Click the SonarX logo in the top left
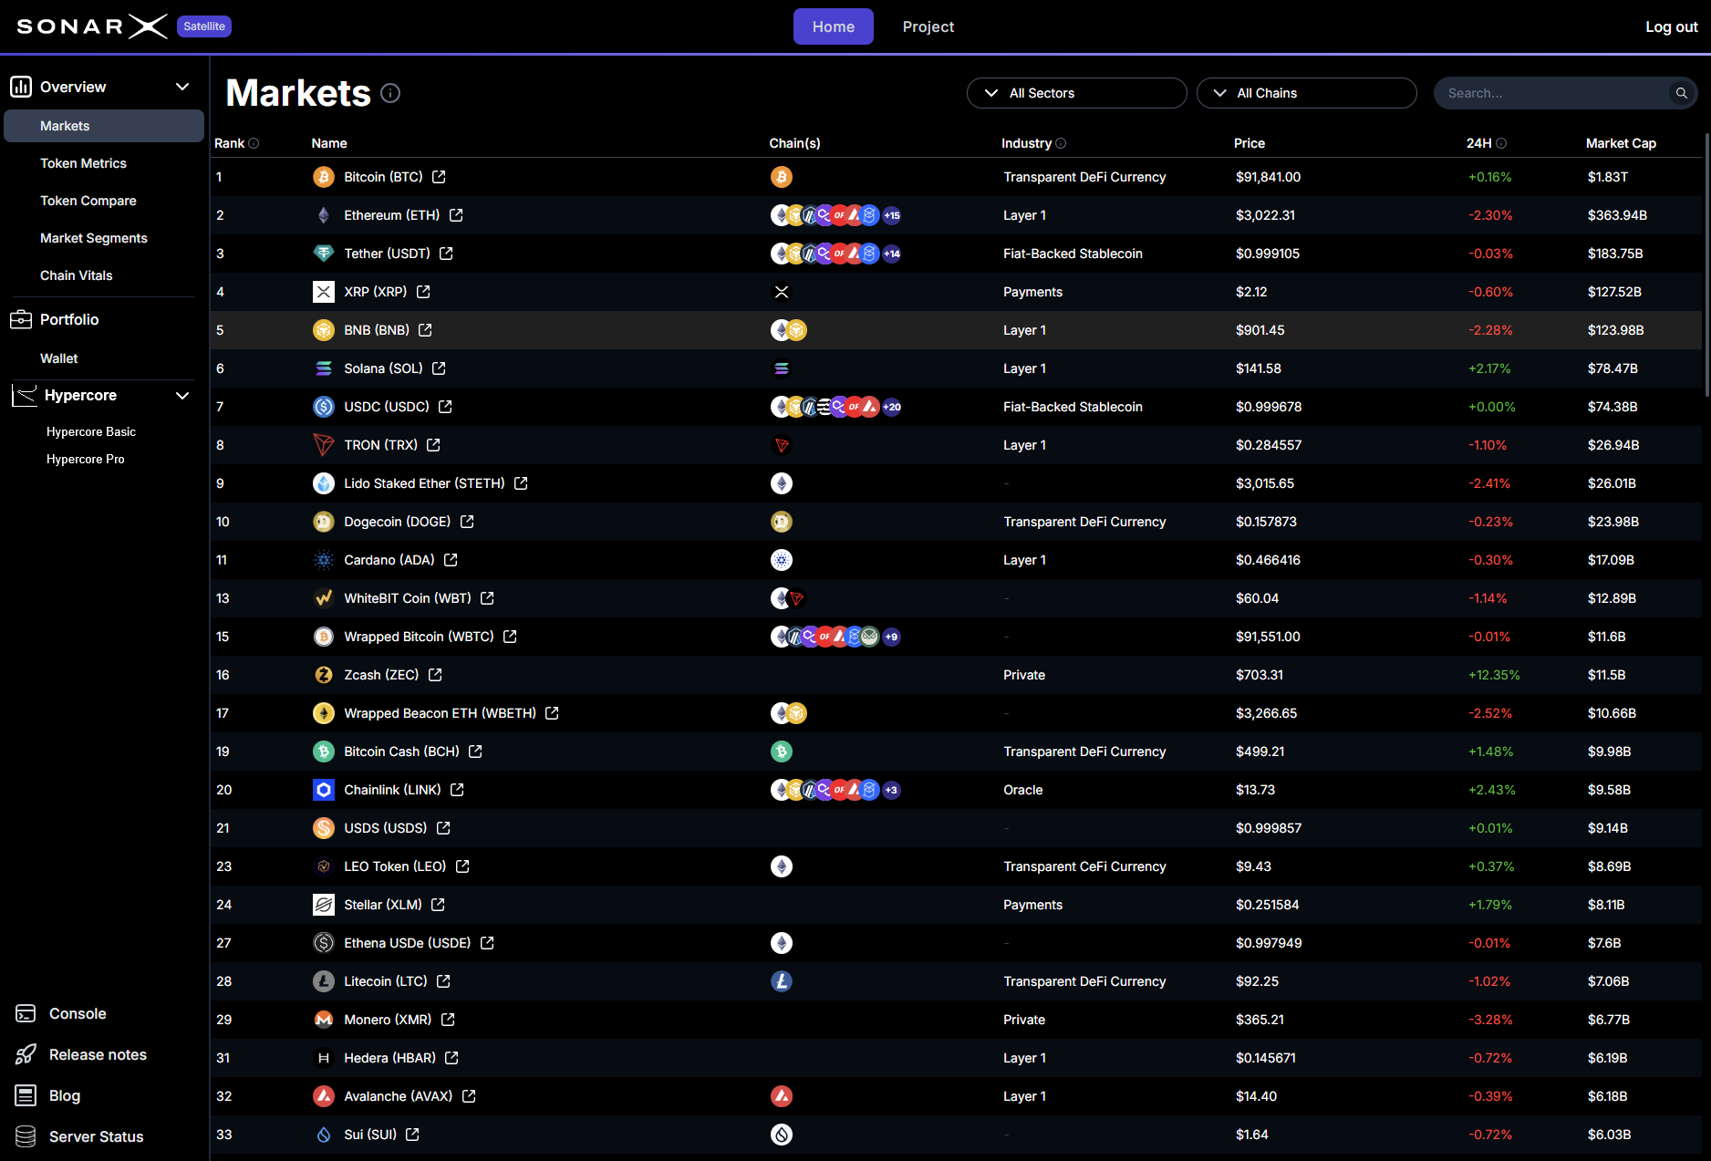Image resolution: width=1711 pixels, height=1161 pixels. click(91, 26)
